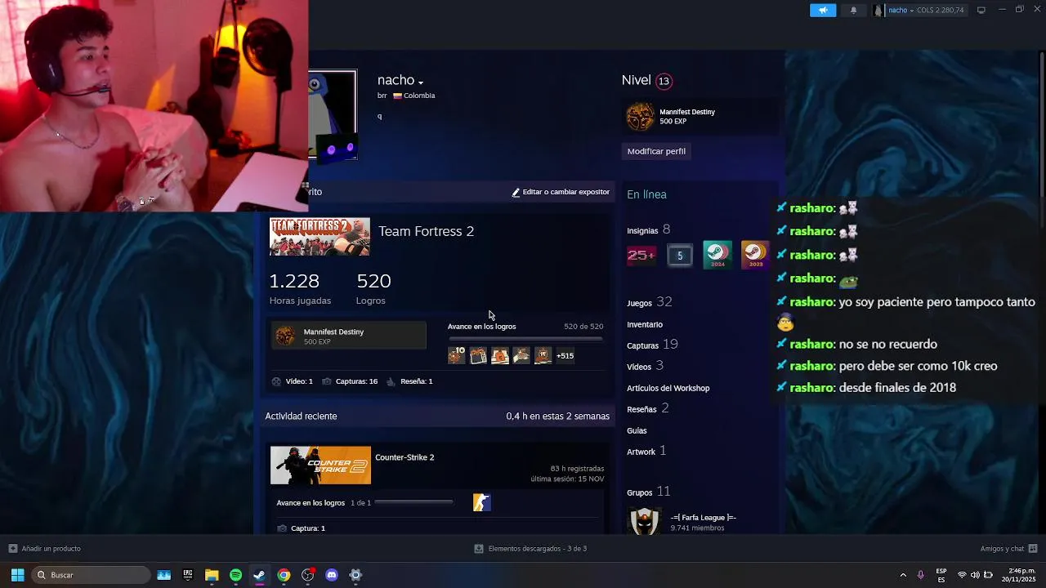The width and height of the screenshot is (1046, 588).
Task: Open Epic Games Launcher from taskbar
Action: (x=188, y=575)
